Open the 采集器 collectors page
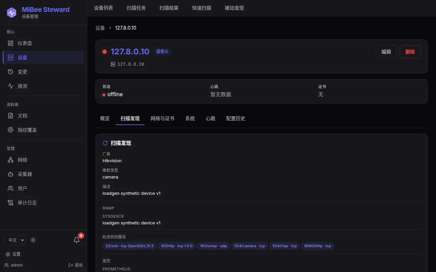Image resolution: width=436 pixels, height=272 pixels. click(43, 174)
